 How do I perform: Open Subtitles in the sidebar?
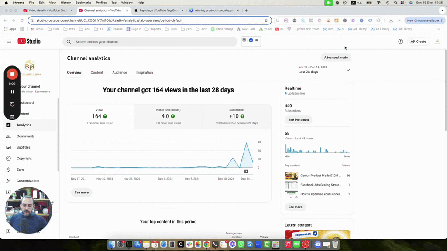point(30,147)
